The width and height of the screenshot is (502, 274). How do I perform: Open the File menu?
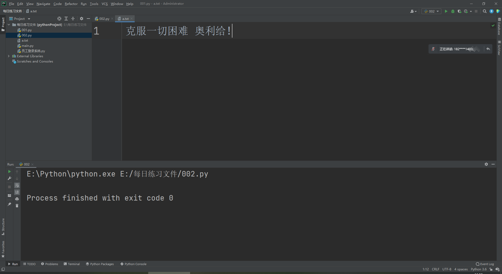tap(12, 4)
